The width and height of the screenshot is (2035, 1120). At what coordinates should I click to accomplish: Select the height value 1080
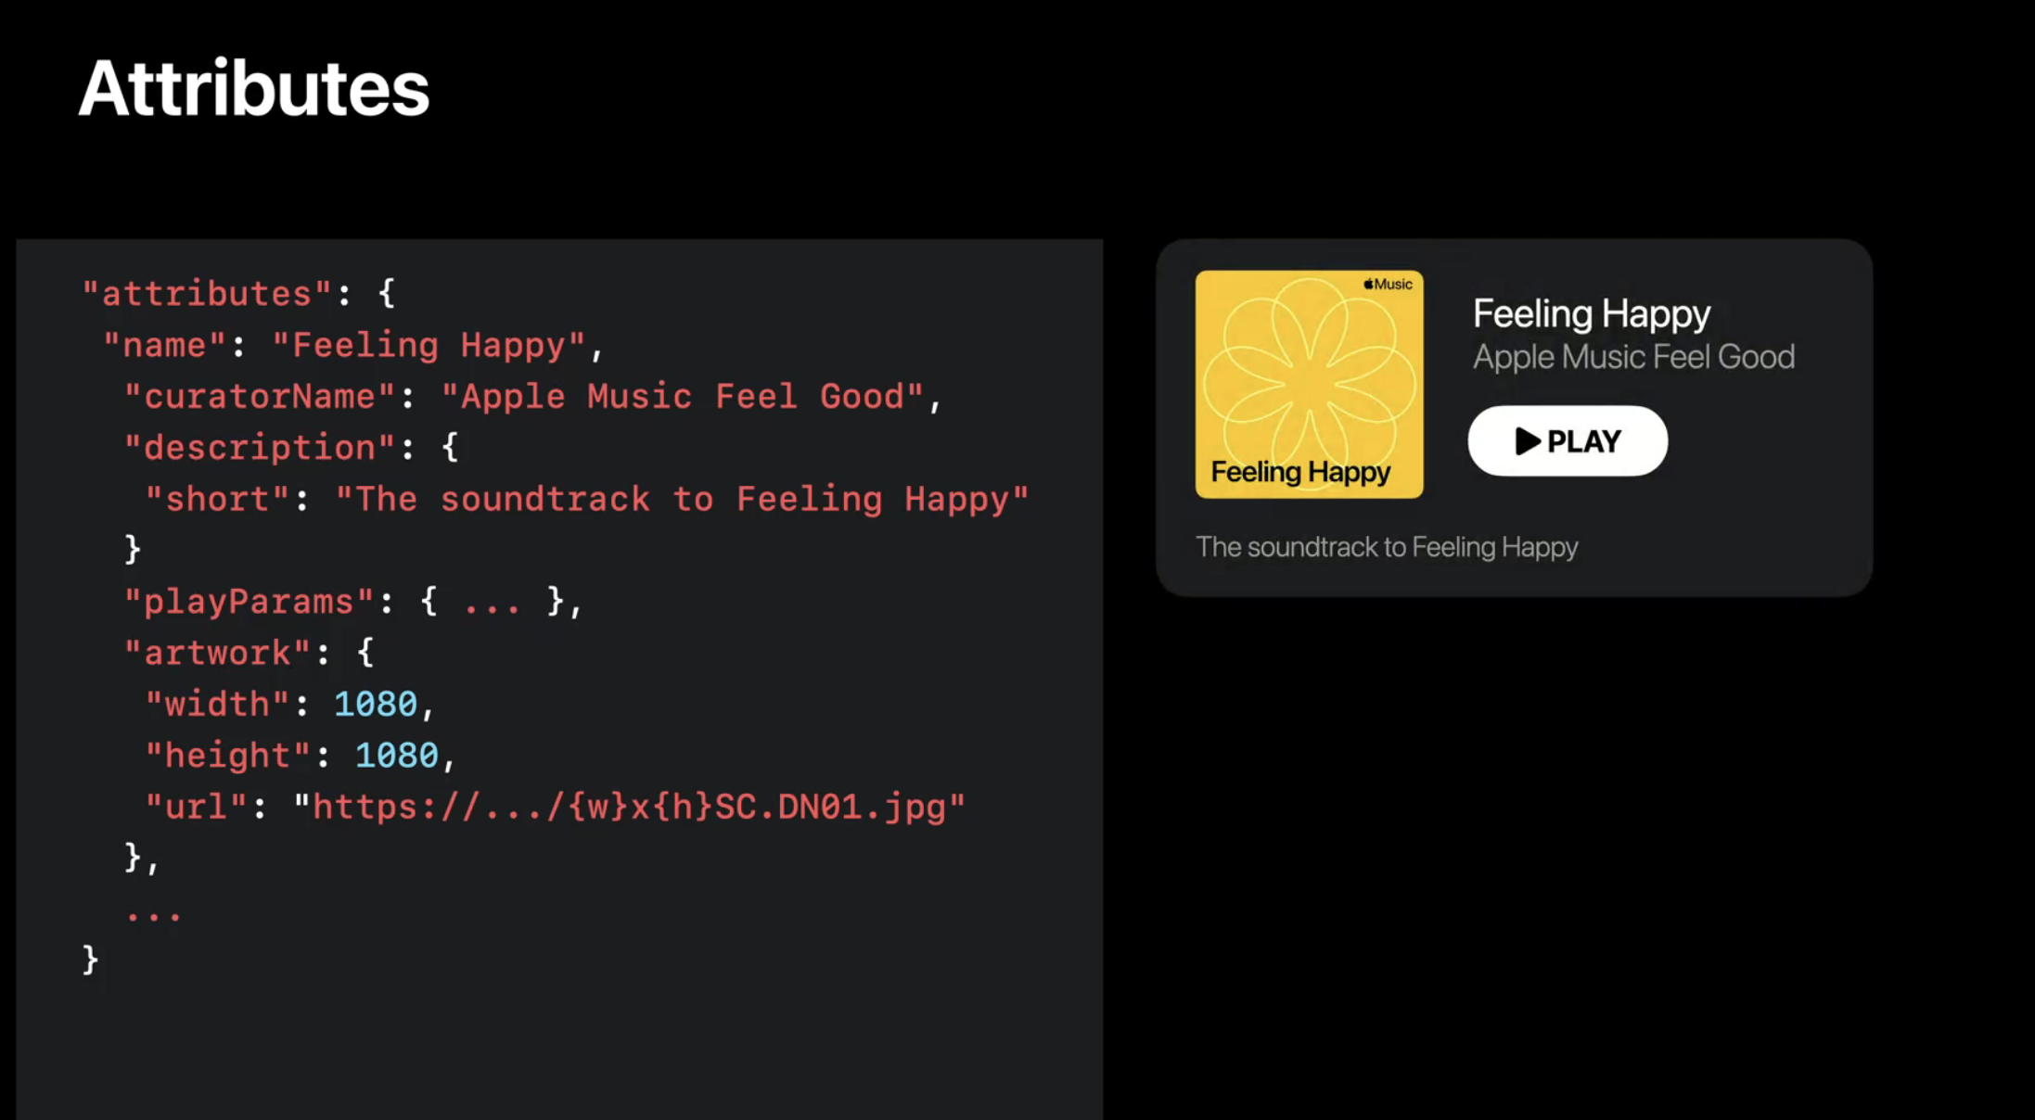[x=397, y=756]
